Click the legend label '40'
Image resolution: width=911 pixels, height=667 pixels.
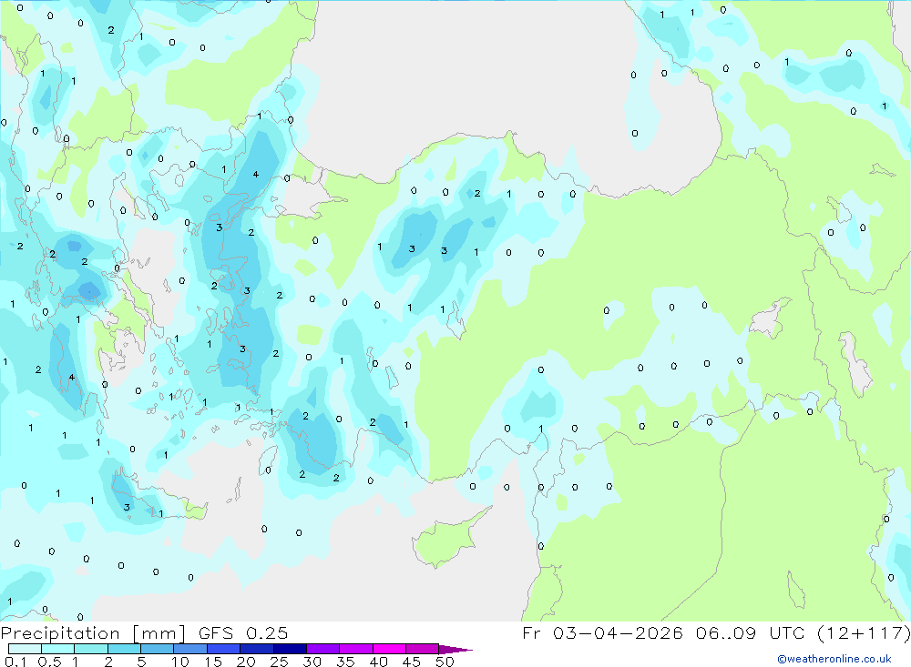click(378, 662)
